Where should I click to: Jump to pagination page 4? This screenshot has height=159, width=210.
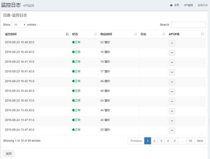168,141
